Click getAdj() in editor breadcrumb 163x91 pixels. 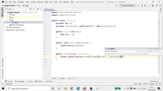pyautogui.click(x=62, y=78)
